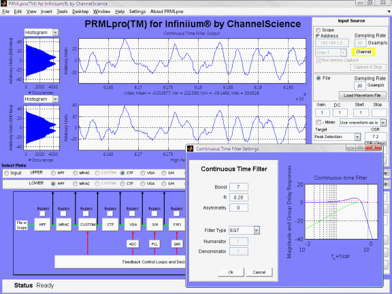Open the Insert menu

pos(46,12)
